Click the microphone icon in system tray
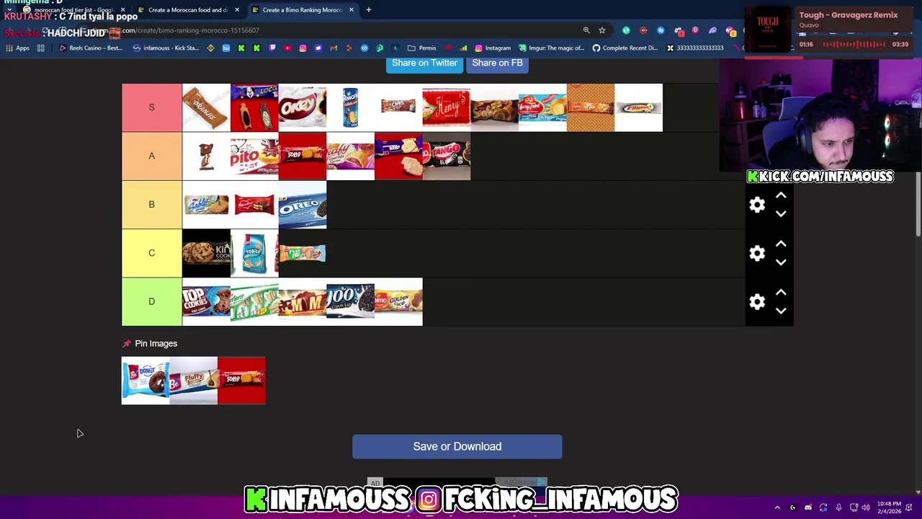Screen dimensions: 922x519 pos(838,507)
